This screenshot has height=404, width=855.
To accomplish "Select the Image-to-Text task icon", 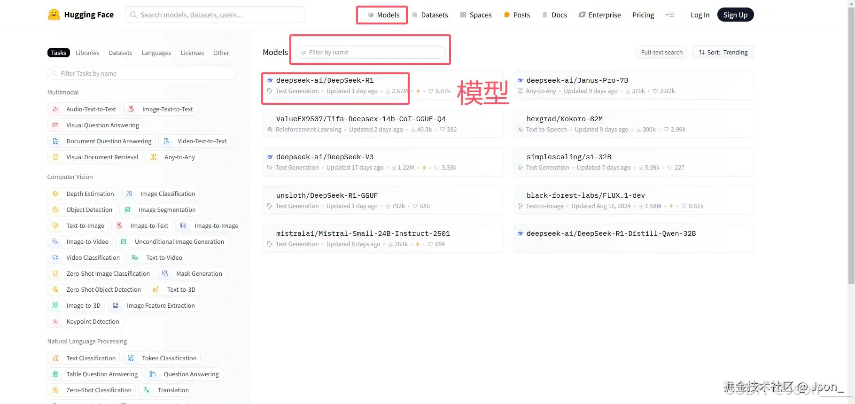I will [x=119, y=225].
